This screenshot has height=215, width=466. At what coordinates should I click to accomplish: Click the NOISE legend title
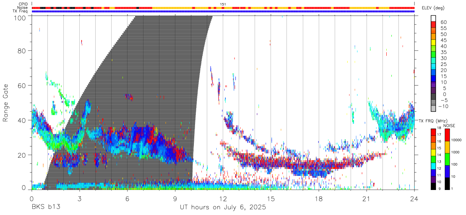(449, 126)
